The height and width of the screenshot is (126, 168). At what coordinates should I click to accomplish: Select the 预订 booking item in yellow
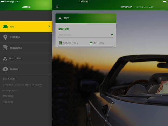coord(26,27)
